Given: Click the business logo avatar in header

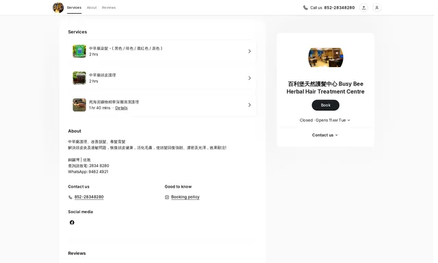Looking at the screenshot, I should point(58,8).
